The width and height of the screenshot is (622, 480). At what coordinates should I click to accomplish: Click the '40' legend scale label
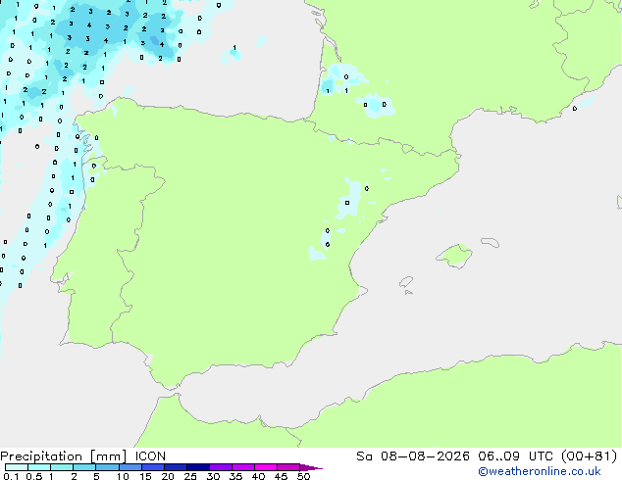click(x=258, y=476)
